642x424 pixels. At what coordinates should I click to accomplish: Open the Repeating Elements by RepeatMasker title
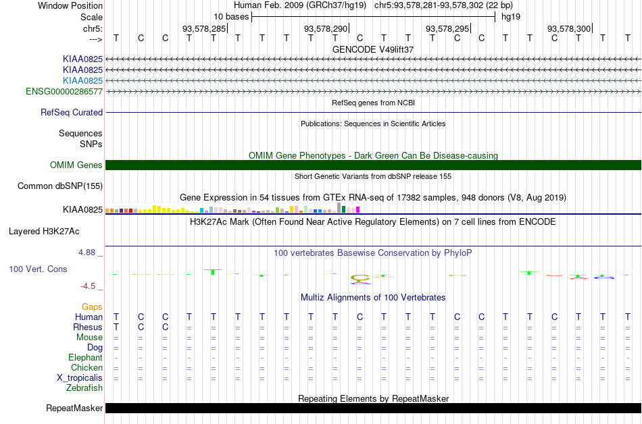click(373, 398)
